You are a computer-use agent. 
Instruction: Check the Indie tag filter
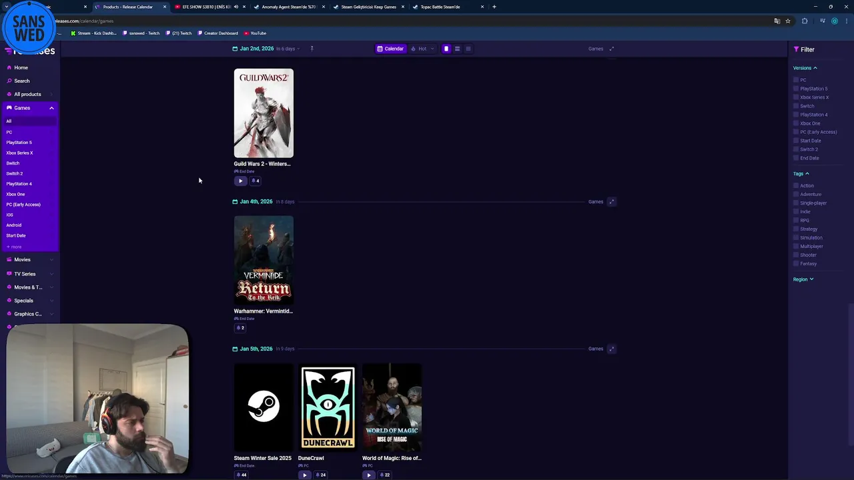coord(796,211)
